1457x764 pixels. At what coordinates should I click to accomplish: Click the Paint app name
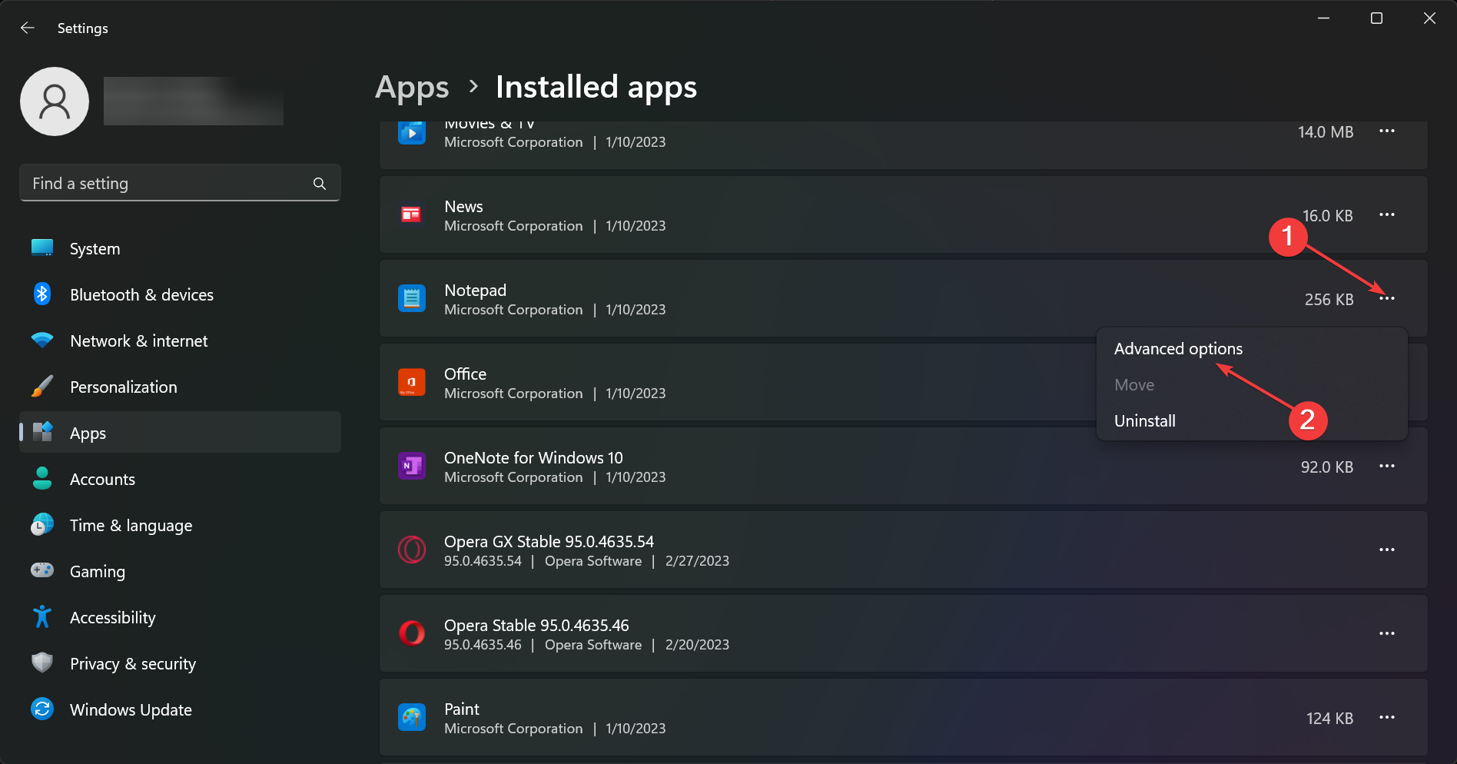461,709
